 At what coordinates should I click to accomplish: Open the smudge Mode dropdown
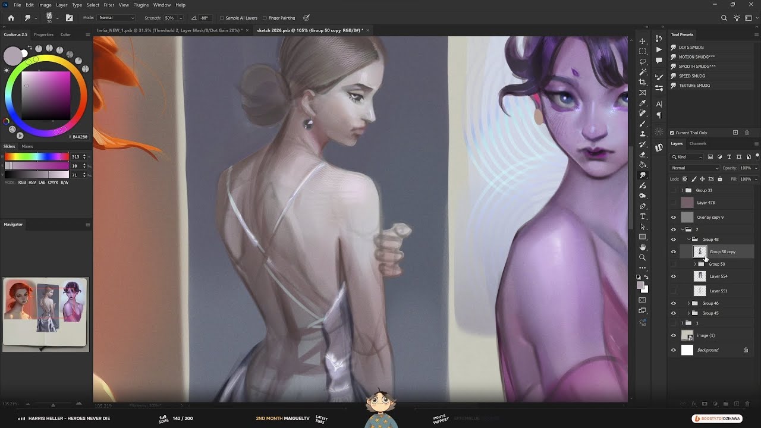[x=116, y=18]
